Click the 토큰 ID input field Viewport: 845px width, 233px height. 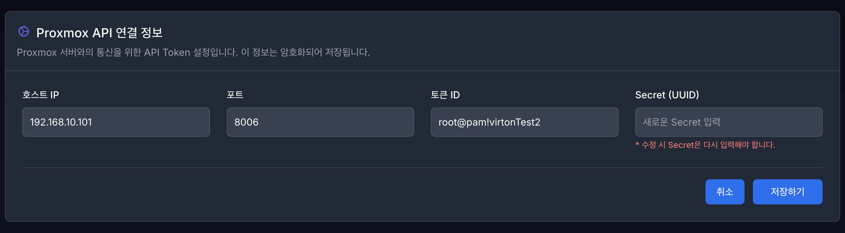(x=524, y=122)
